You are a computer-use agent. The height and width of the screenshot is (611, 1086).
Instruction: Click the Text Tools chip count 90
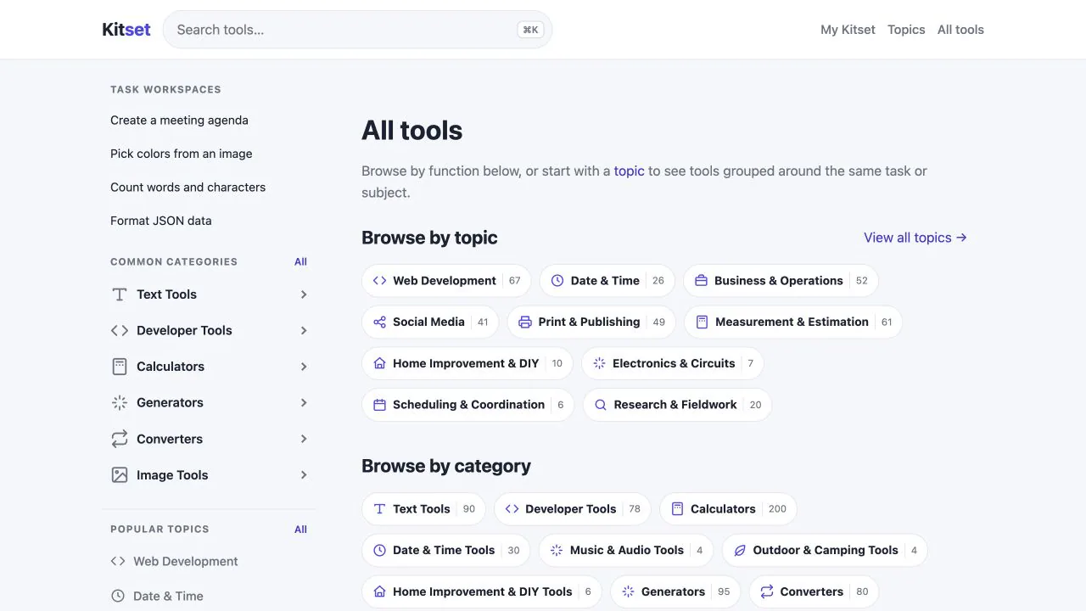pos(469,509)
